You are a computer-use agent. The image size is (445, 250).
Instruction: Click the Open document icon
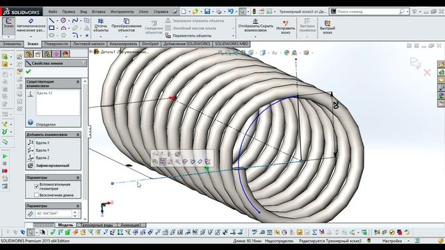[195, 11]
